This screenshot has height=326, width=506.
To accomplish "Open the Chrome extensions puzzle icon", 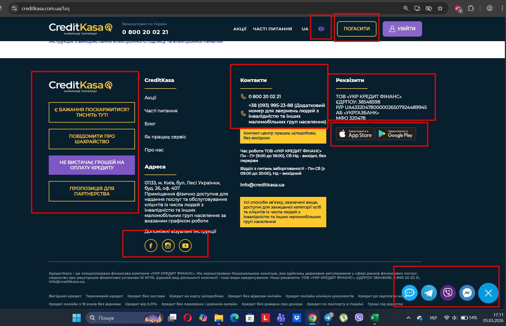I will point(471,9).
